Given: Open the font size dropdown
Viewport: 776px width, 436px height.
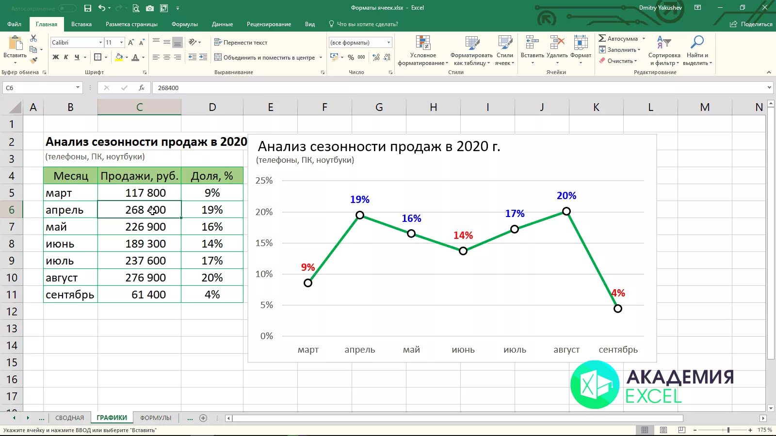Looking at the screenshot, I should click(121, 43).
